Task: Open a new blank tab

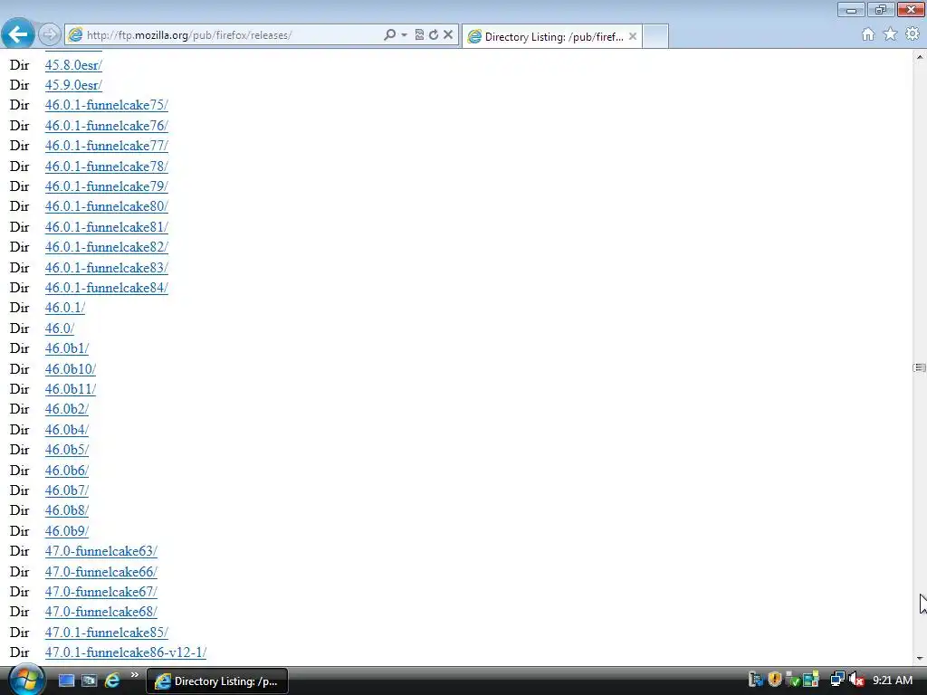Action: 655,36
